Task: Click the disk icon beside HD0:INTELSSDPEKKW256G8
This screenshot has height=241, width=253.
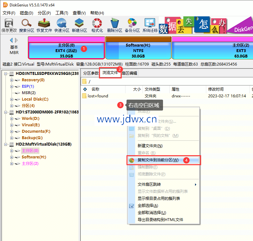Action: tap(12, 74)
